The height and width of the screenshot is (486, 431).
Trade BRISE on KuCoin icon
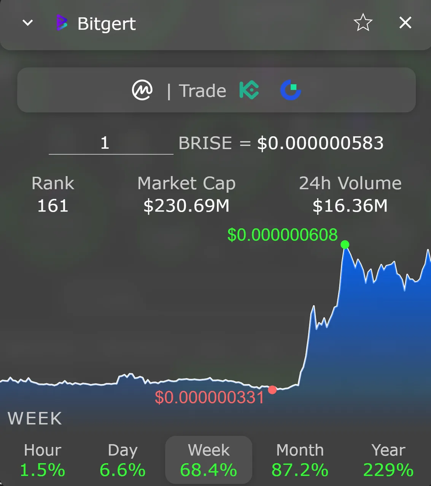(x=249, y=90)
